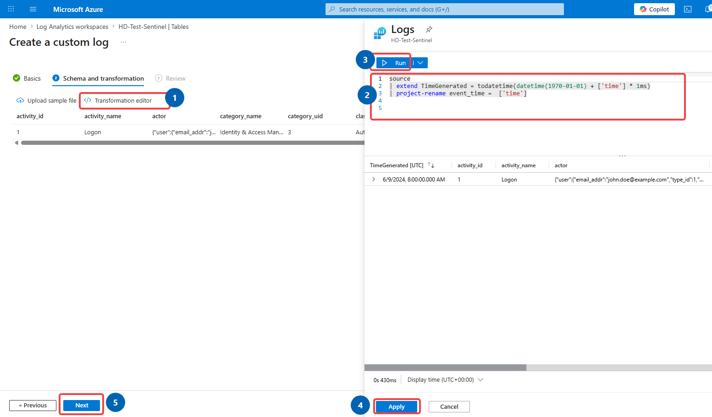Image resolution: width=712 pixels, height=417 pixels.
Task: Open the notifications bell icon
Action: coord(708,9)
